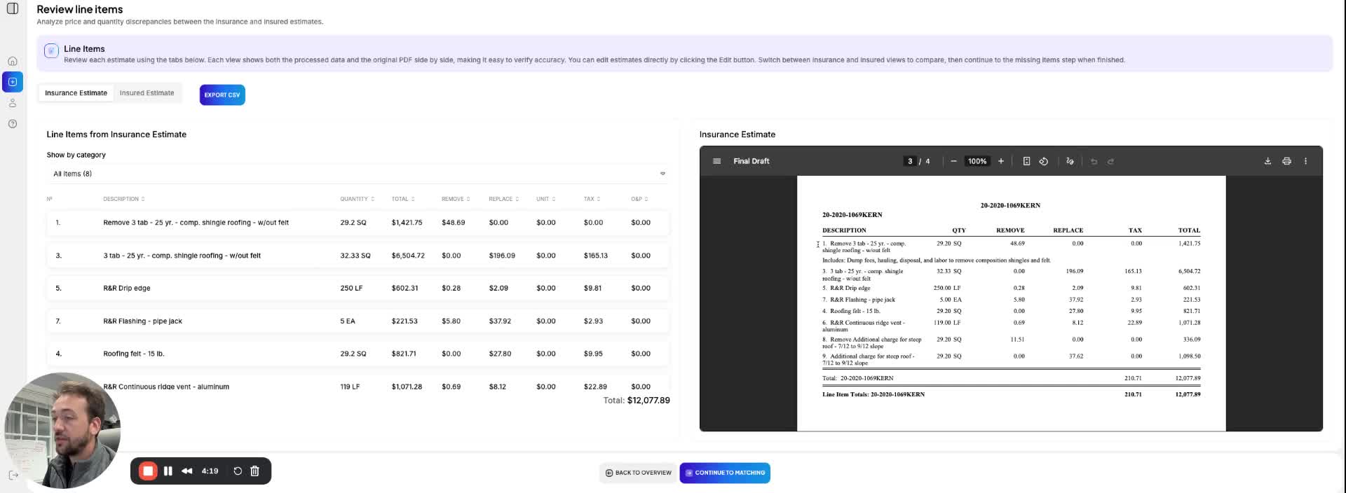The height and width of the screenshot is (493, 1346).
Task: Click the 250 LF quantity cell
Action: pos(351,288)
